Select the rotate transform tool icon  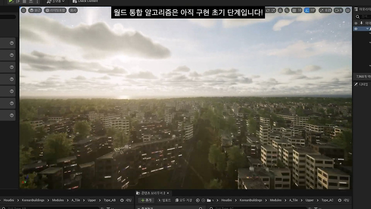(268, 10)
